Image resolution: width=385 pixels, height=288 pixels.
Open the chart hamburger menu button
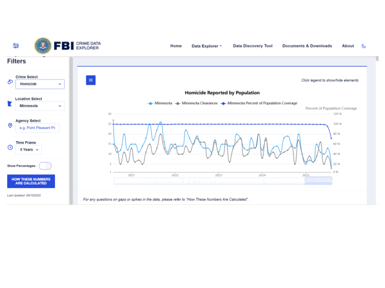pyautogui.click(x=91, y=80)
